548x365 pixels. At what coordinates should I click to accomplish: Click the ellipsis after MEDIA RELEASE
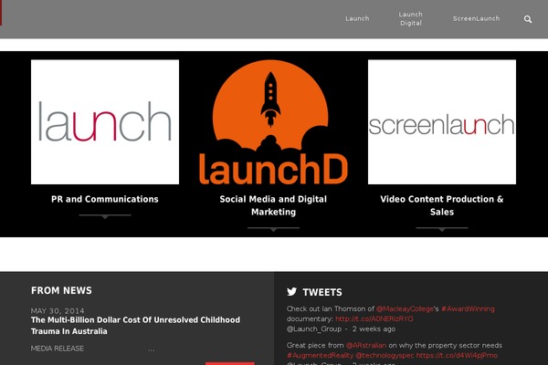pyautogui.click(x=152, y=349)
